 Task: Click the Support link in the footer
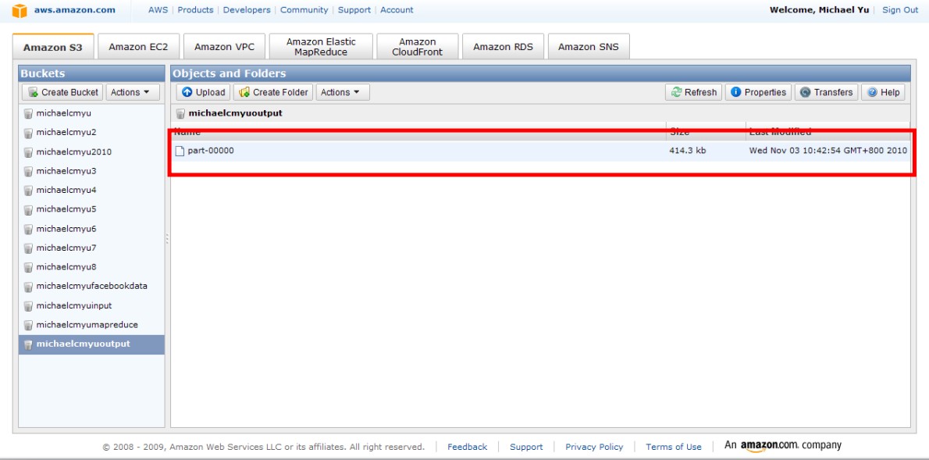526,447
